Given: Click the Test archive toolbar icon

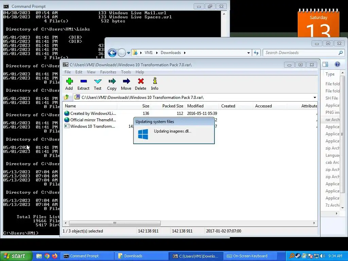Looking at the screenshot, I should (x=98, y=81).
